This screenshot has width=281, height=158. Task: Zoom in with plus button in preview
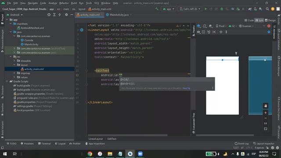265,113
